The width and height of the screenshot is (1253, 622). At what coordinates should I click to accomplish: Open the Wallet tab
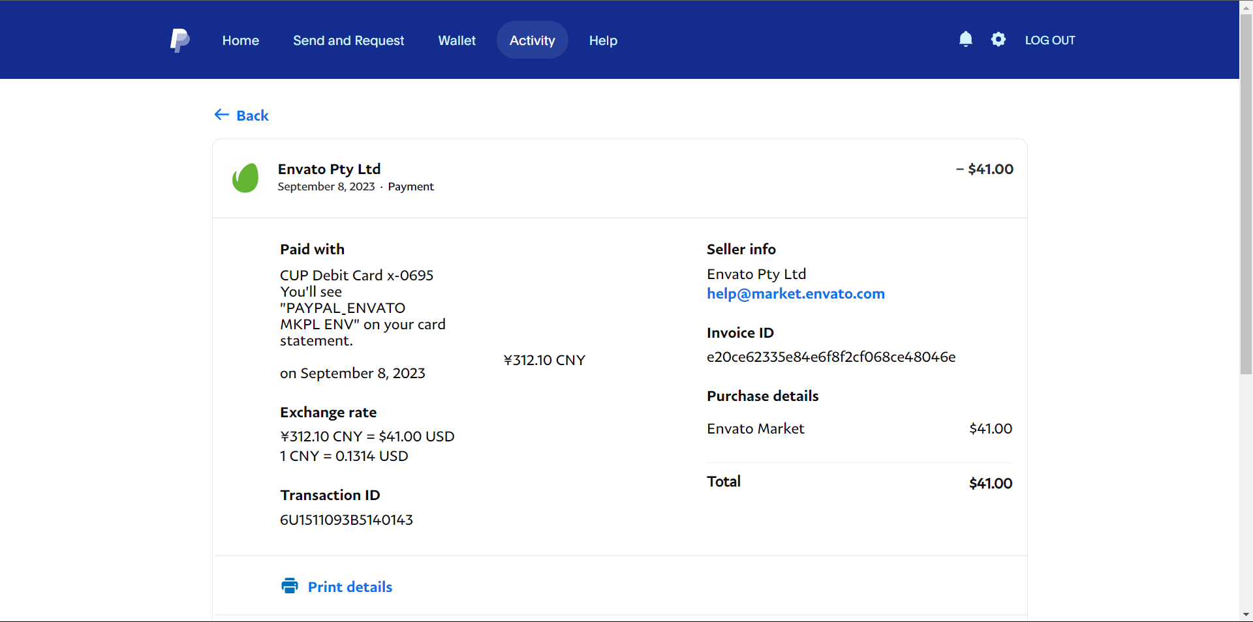(457, 40)
